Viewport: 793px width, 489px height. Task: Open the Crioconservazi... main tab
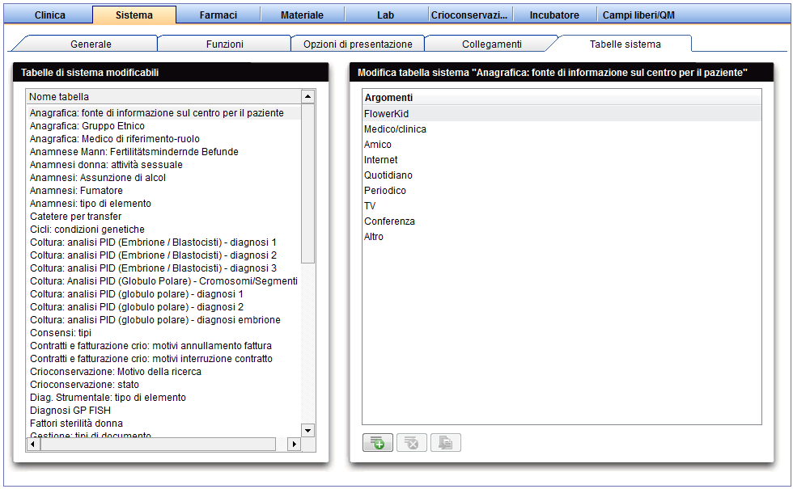(x=469, y=15)
